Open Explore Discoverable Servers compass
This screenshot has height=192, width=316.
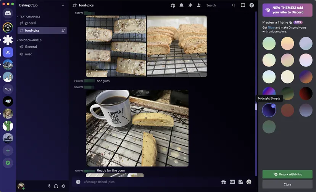click(x=8, y=163)
